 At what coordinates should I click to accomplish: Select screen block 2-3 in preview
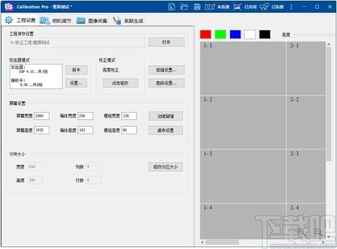point(306,176)
